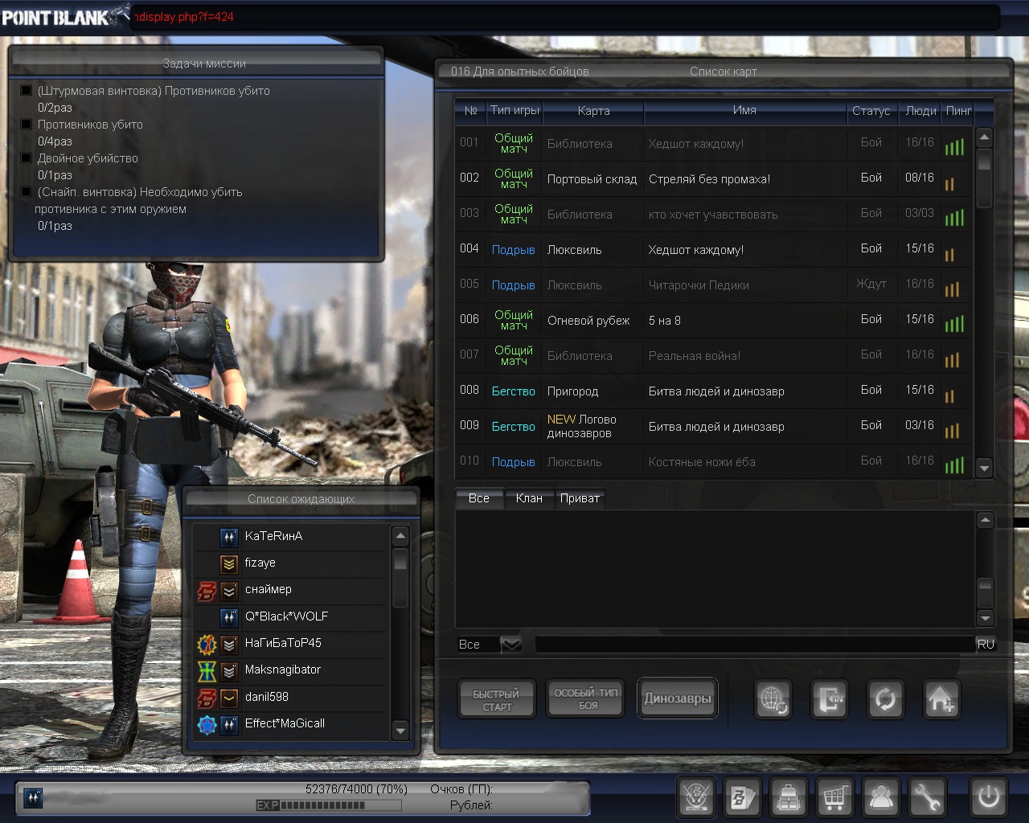Click the enter-room door icon
Viewport: 1029px width, 823px height.
click(x=829, y=699)
